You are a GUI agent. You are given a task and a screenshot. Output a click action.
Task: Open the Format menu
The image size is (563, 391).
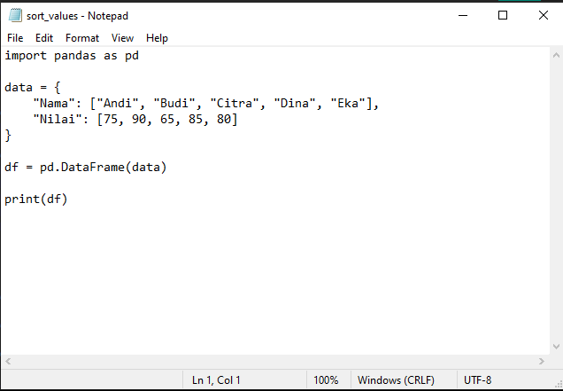coord(82,38)
